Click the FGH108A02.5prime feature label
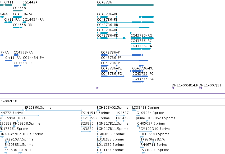Screen dimensions: 225x154 point(113,108)
